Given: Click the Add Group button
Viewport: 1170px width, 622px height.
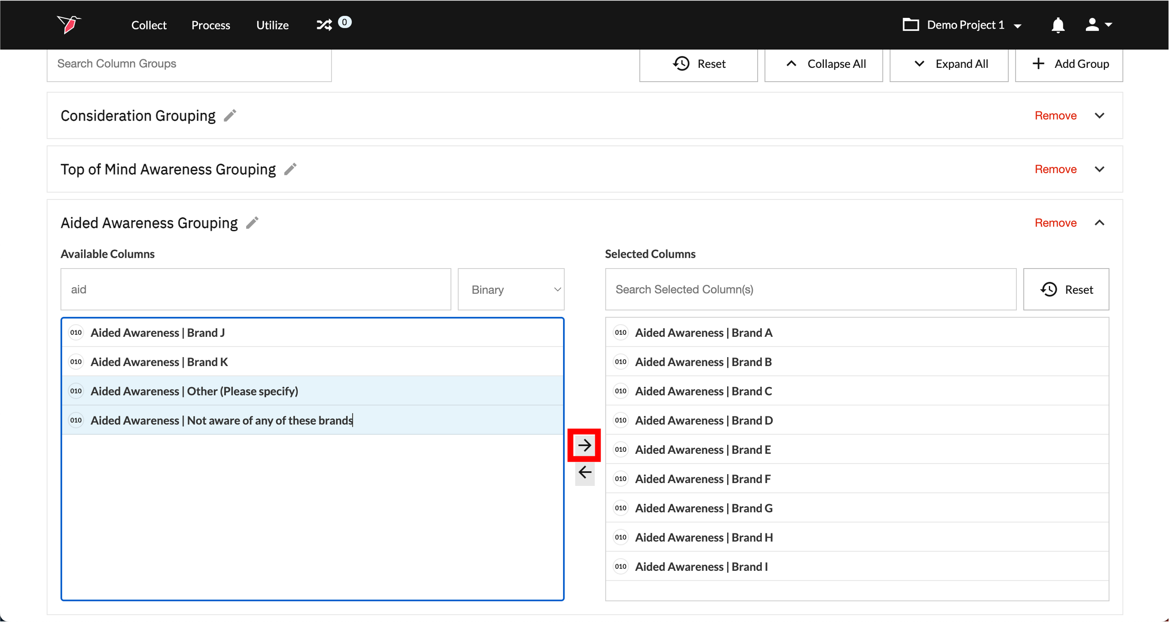Looking at the screenshot, I should point(1068,64).
